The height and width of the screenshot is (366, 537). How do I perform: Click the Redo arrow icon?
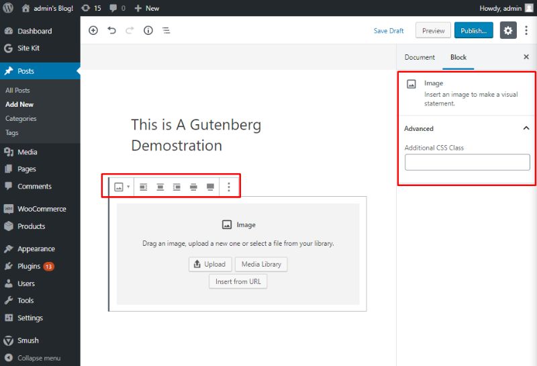pos(130,30)
